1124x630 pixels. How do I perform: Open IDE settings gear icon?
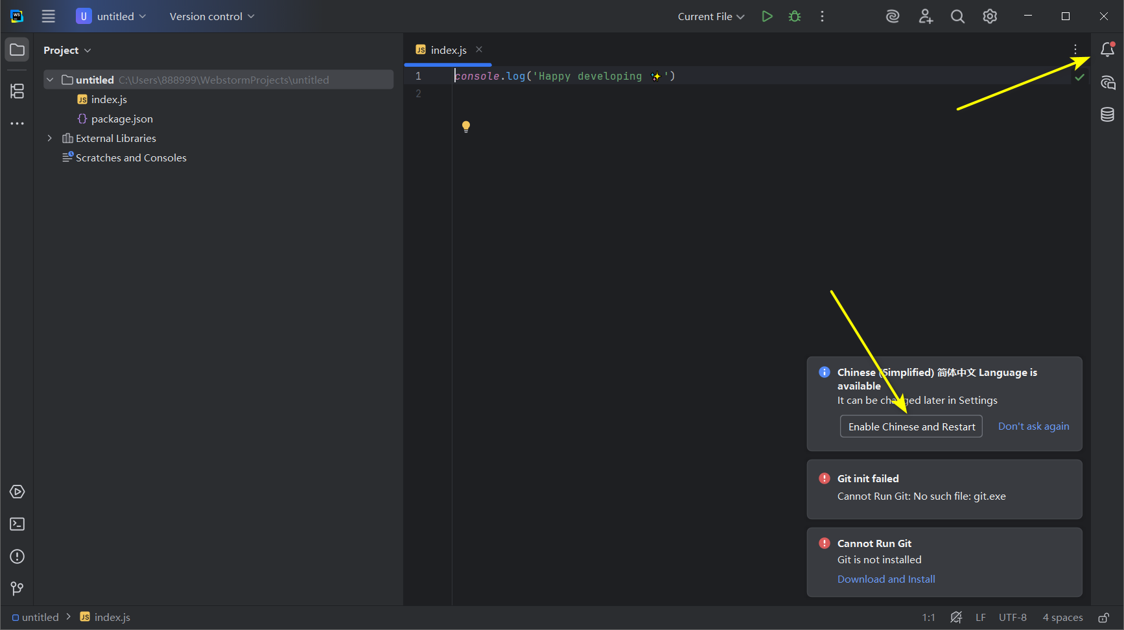tap(990, 16)
